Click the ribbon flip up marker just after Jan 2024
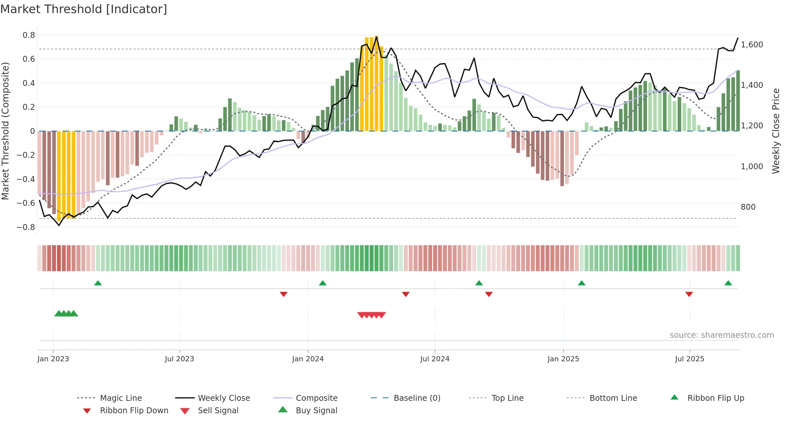785x441 pixels. tap(323, 283)
